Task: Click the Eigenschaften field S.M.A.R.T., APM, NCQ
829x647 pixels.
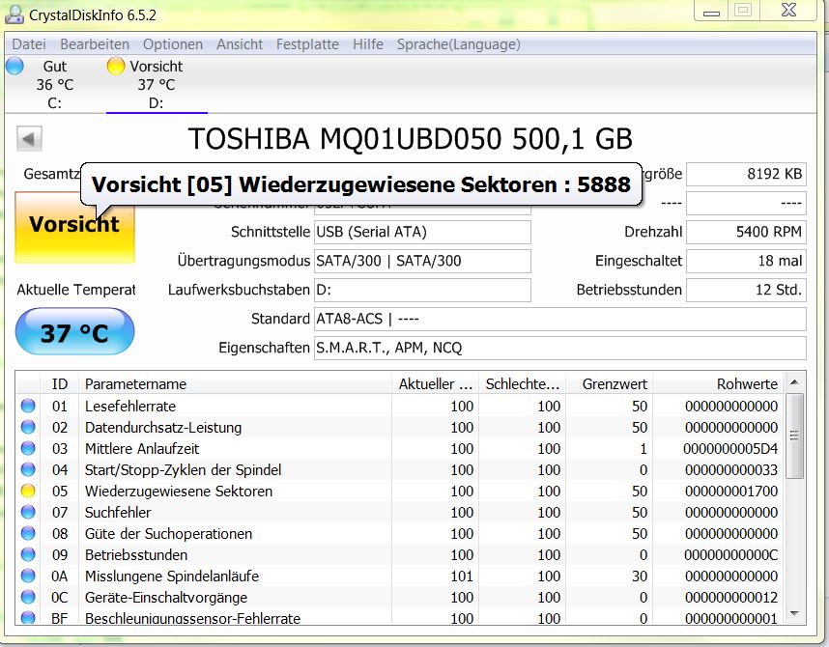Action: (559, 349)
